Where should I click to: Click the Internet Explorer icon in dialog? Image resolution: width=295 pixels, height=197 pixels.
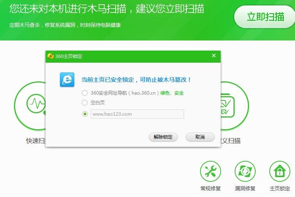(x=67, y=79)
